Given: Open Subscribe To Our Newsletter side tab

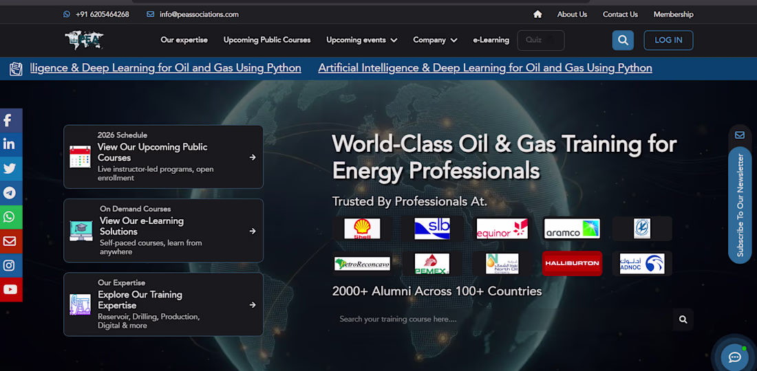Looking at the screenshot, I should 740,205.
